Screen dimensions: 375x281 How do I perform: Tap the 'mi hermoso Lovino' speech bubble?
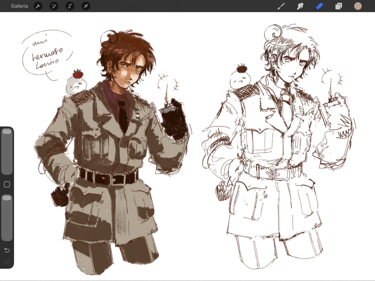point(47,56)
